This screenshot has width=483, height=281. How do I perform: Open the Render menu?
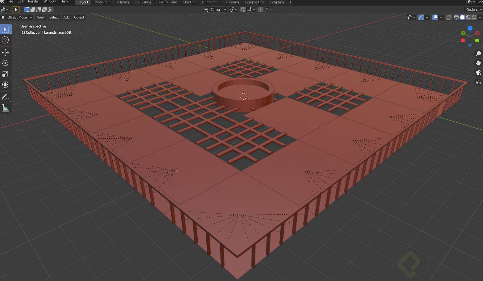click(x=33, y=2)
